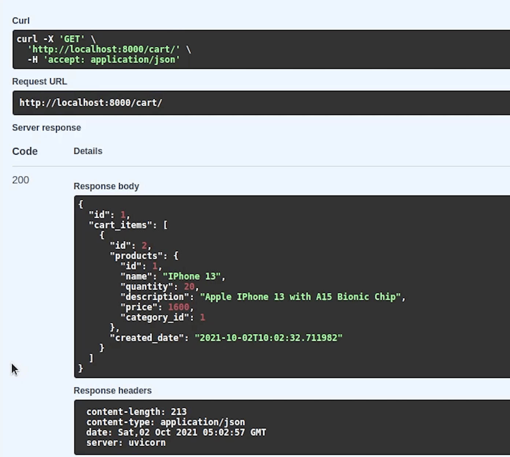The width and height of the screenshot is (510, 457).
Task: Click the quantity value 20
Action: 189,287
